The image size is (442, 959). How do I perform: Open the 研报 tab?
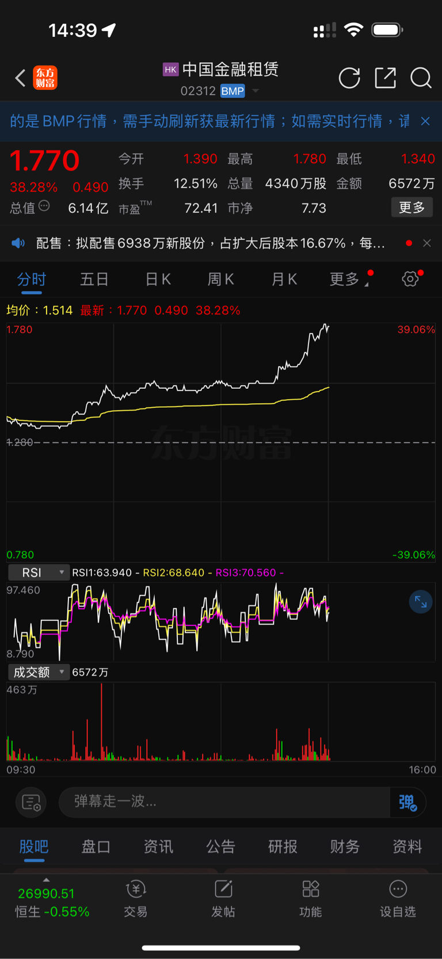tap(283, 846)
